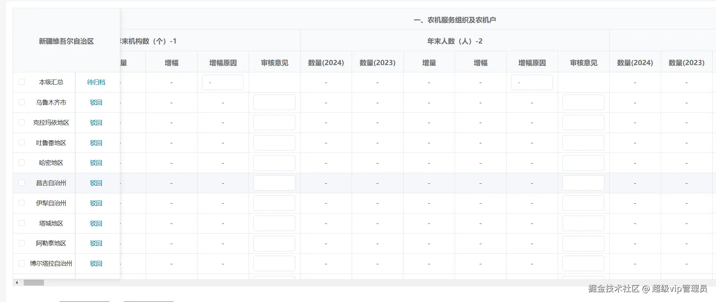716x302 pixels.
Task: Open the 待归档 link for 本级汇总
Action: 96,82
